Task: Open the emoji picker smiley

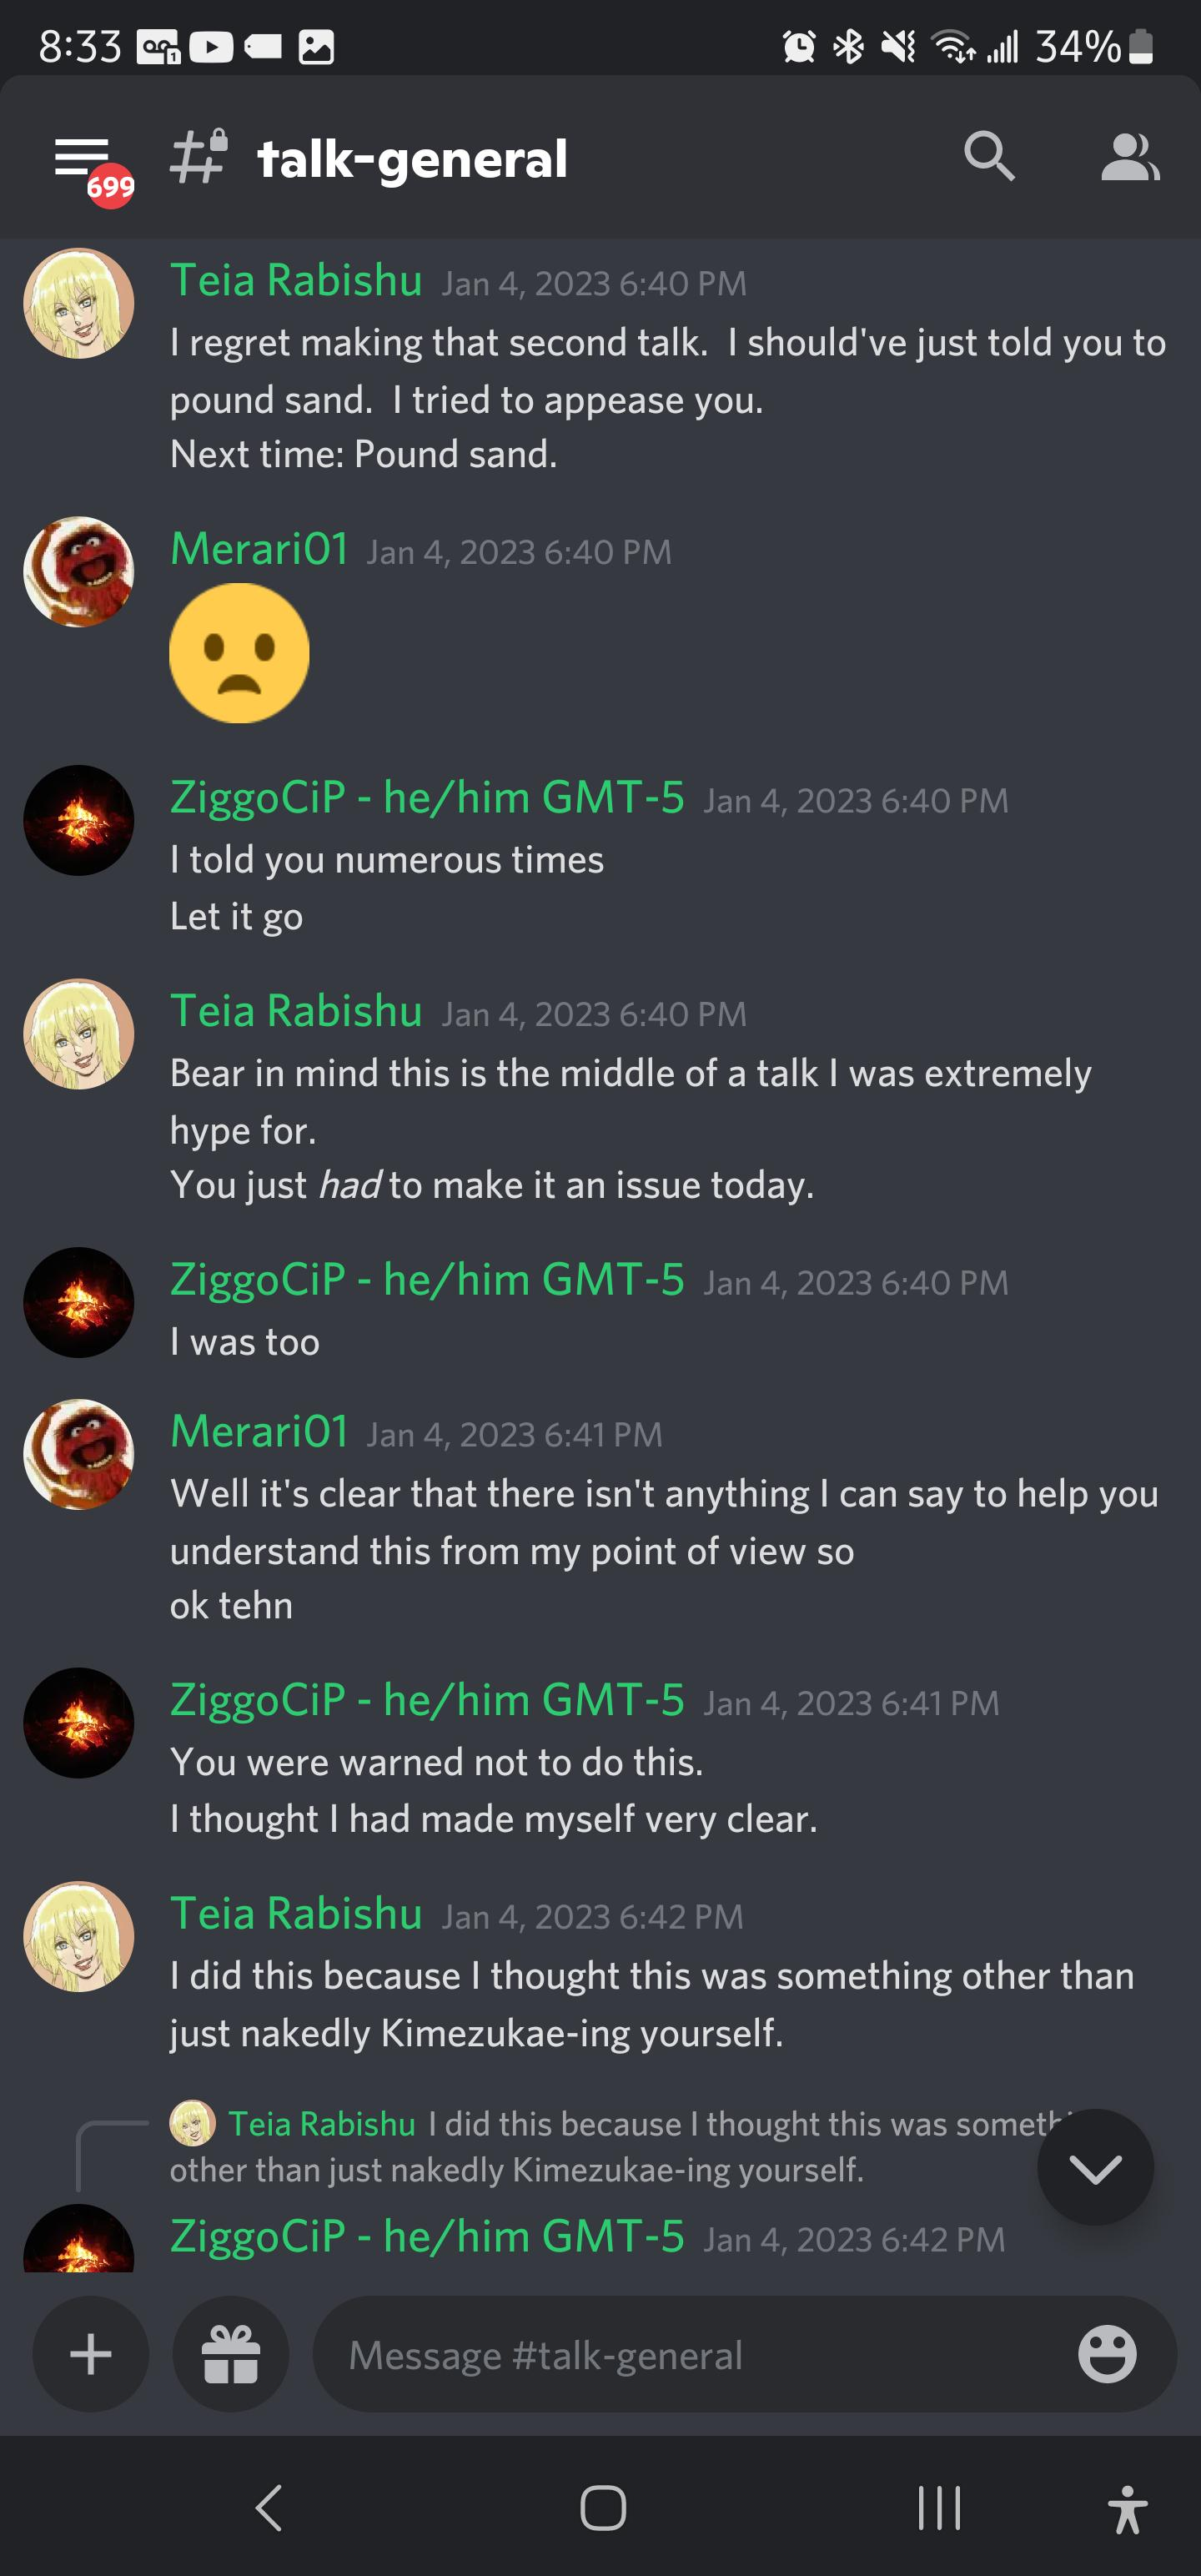Action: pyautogui.click(x=1107, y=2354)
